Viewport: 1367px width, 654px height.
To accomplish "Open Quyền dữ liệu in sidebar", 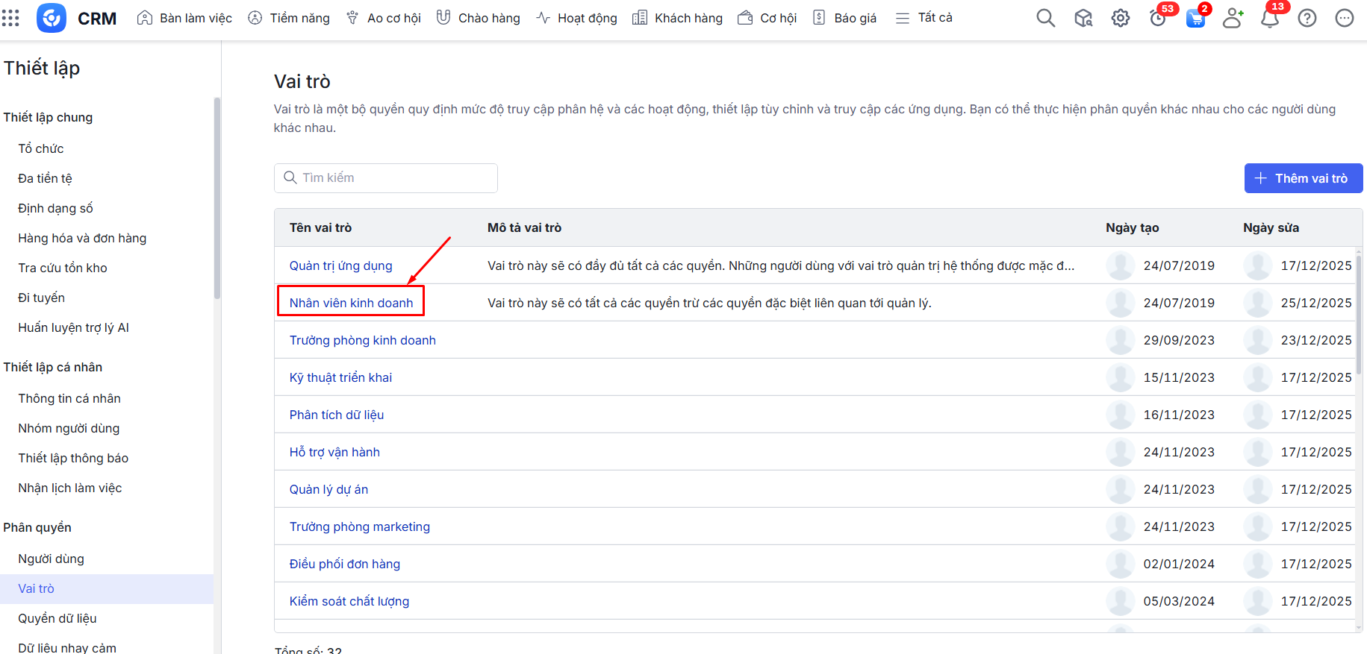I will (57, 618).
